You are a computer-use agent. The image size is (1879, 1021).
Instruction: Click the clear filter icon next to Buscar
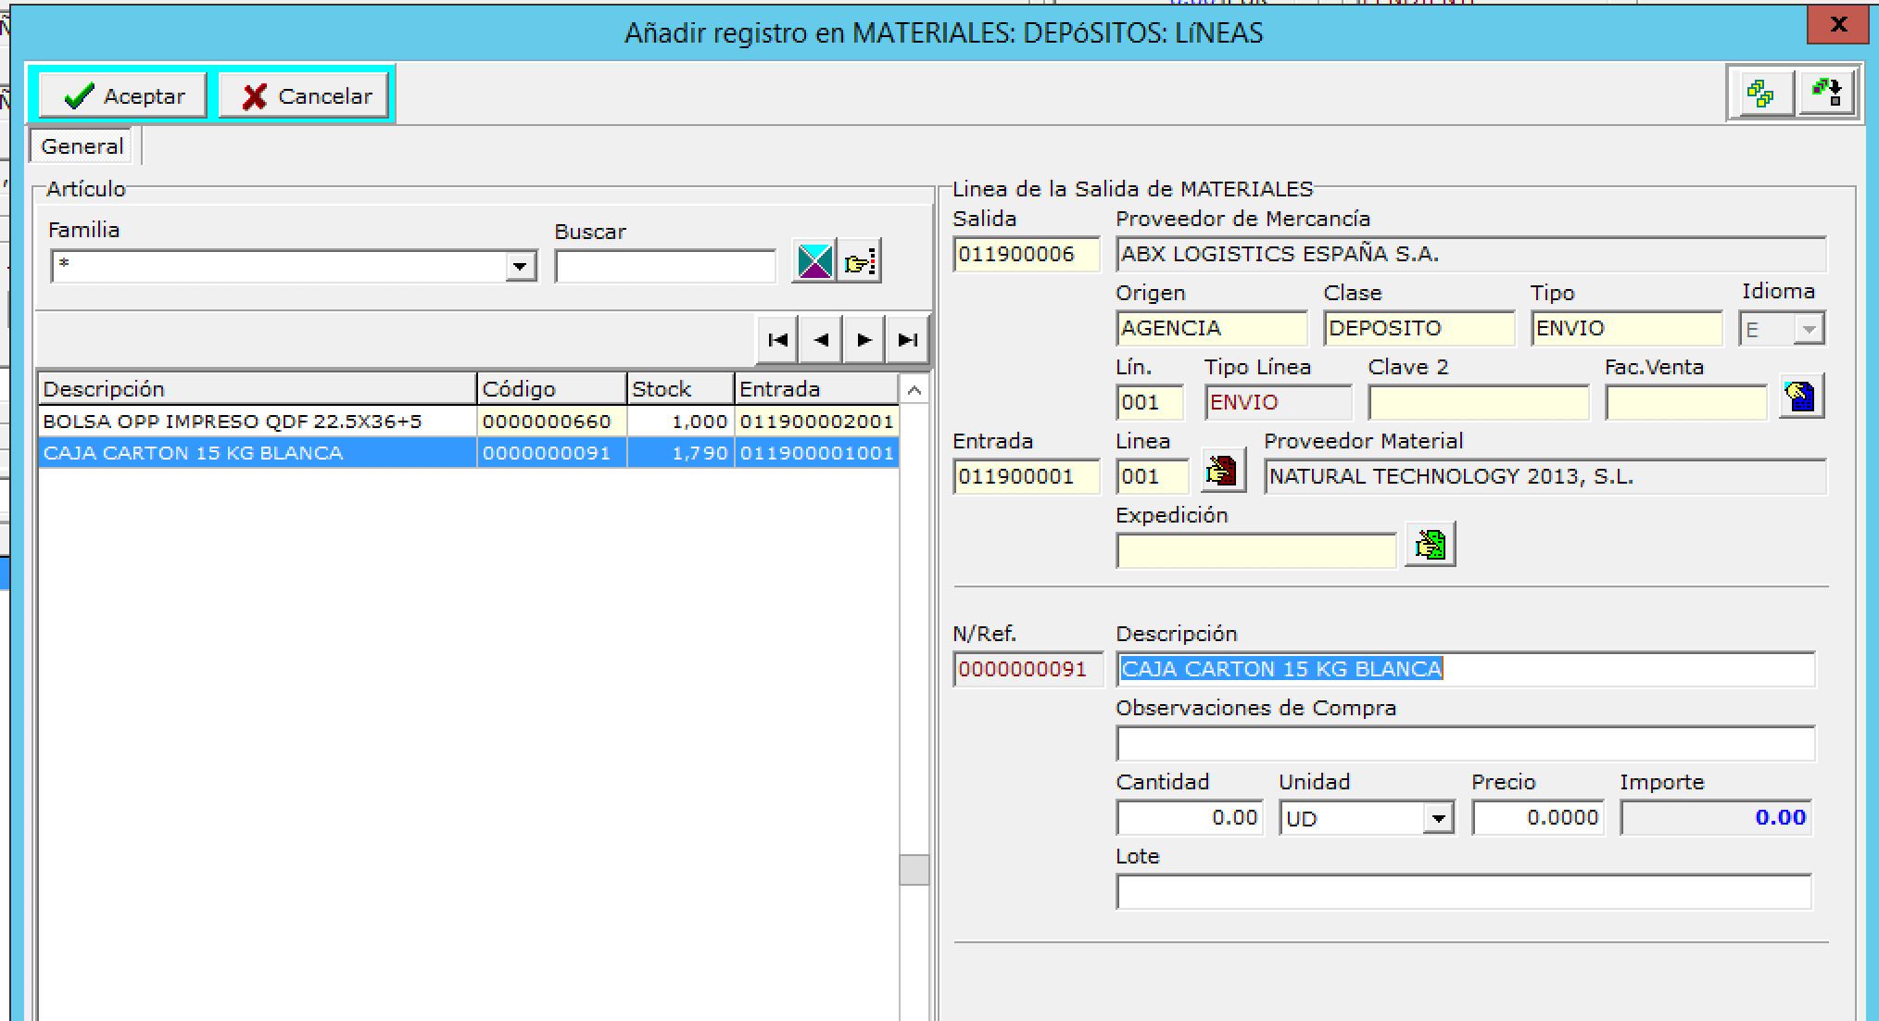tap(814, 261)
